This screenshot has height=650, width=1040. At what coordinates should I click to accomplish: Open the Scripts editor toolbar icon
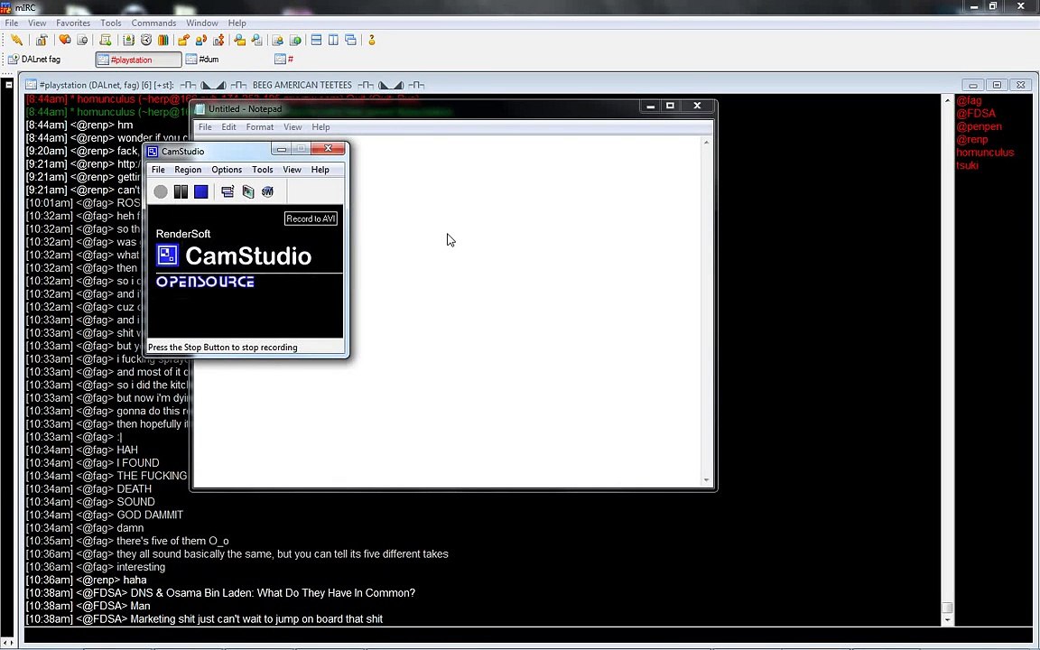tap(105, 41)
